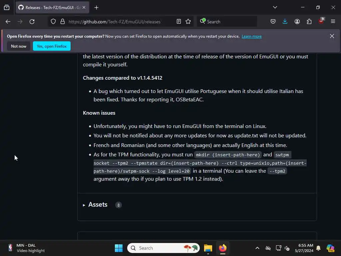Click the Known issues heading
The width and height of the screenshot is (341, 256).
[99, 113]
